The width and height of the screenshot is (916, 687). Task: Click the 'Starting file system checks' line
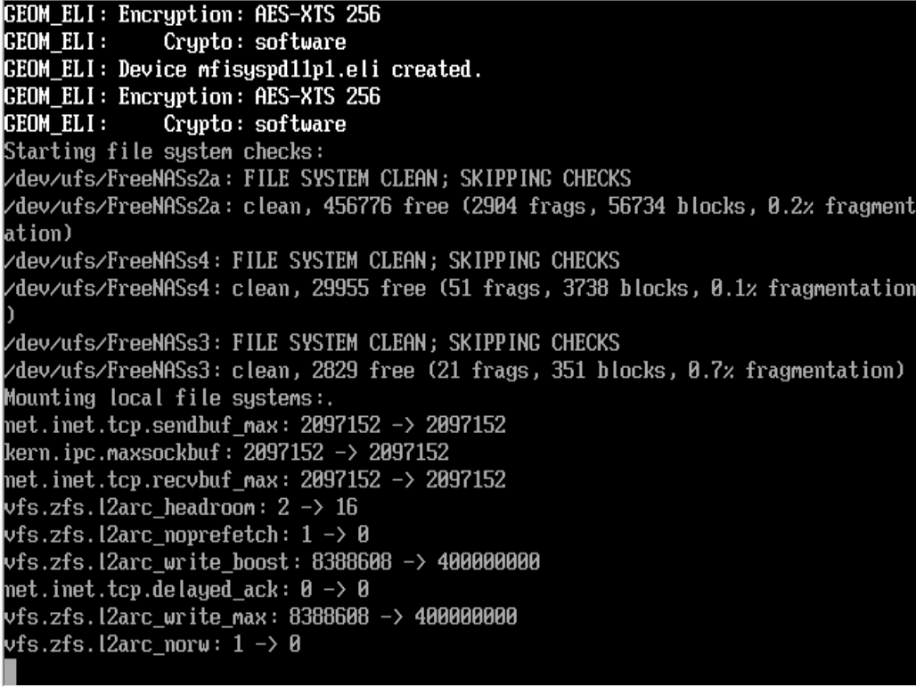163,151
